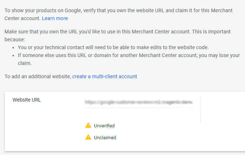The width and height of the screenshot is (245, 155).
Task: Follow the "create a multi-client account" link
Action: (x=104, y=76)
